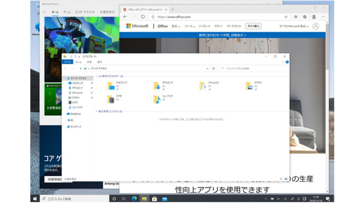Open the notification center on taskbar

tap(328, 199)
